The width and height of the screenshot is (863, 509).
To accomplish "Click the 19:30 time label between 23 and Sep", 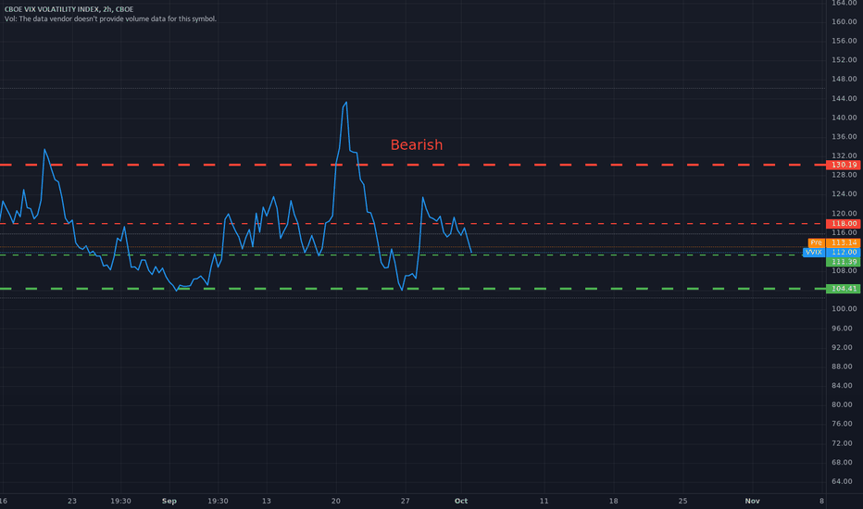I will tap(120, 501).
